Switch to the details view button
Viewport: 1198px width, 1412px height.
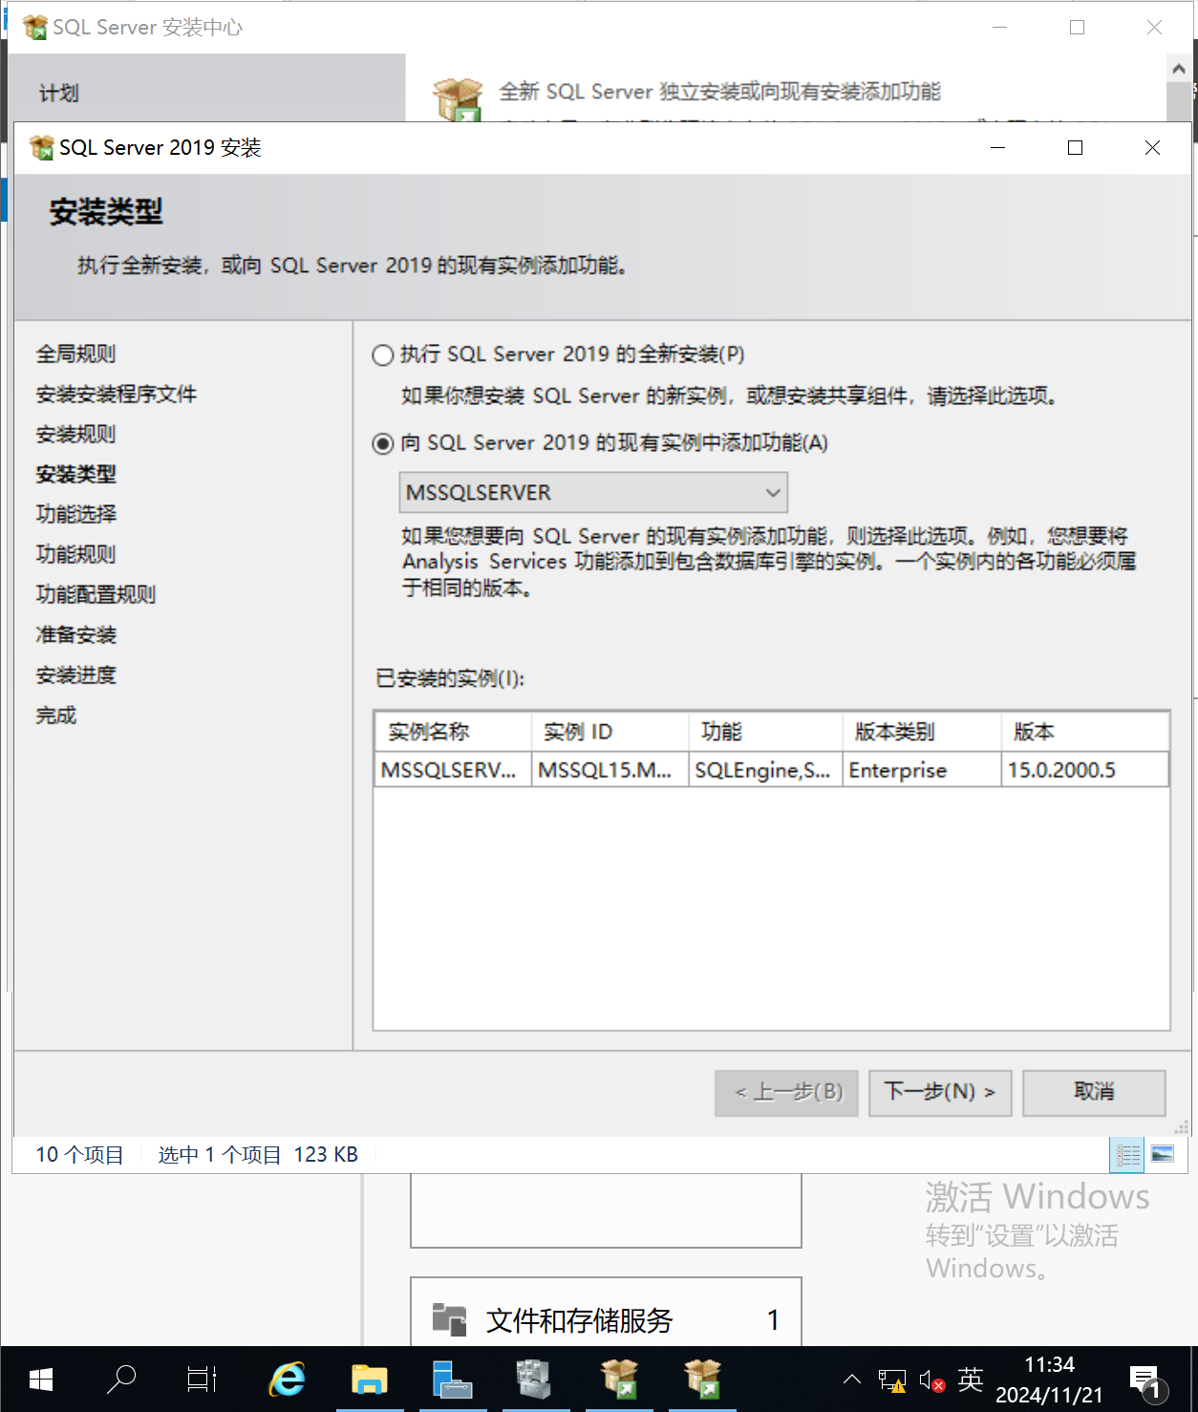pos(1128,1155)
